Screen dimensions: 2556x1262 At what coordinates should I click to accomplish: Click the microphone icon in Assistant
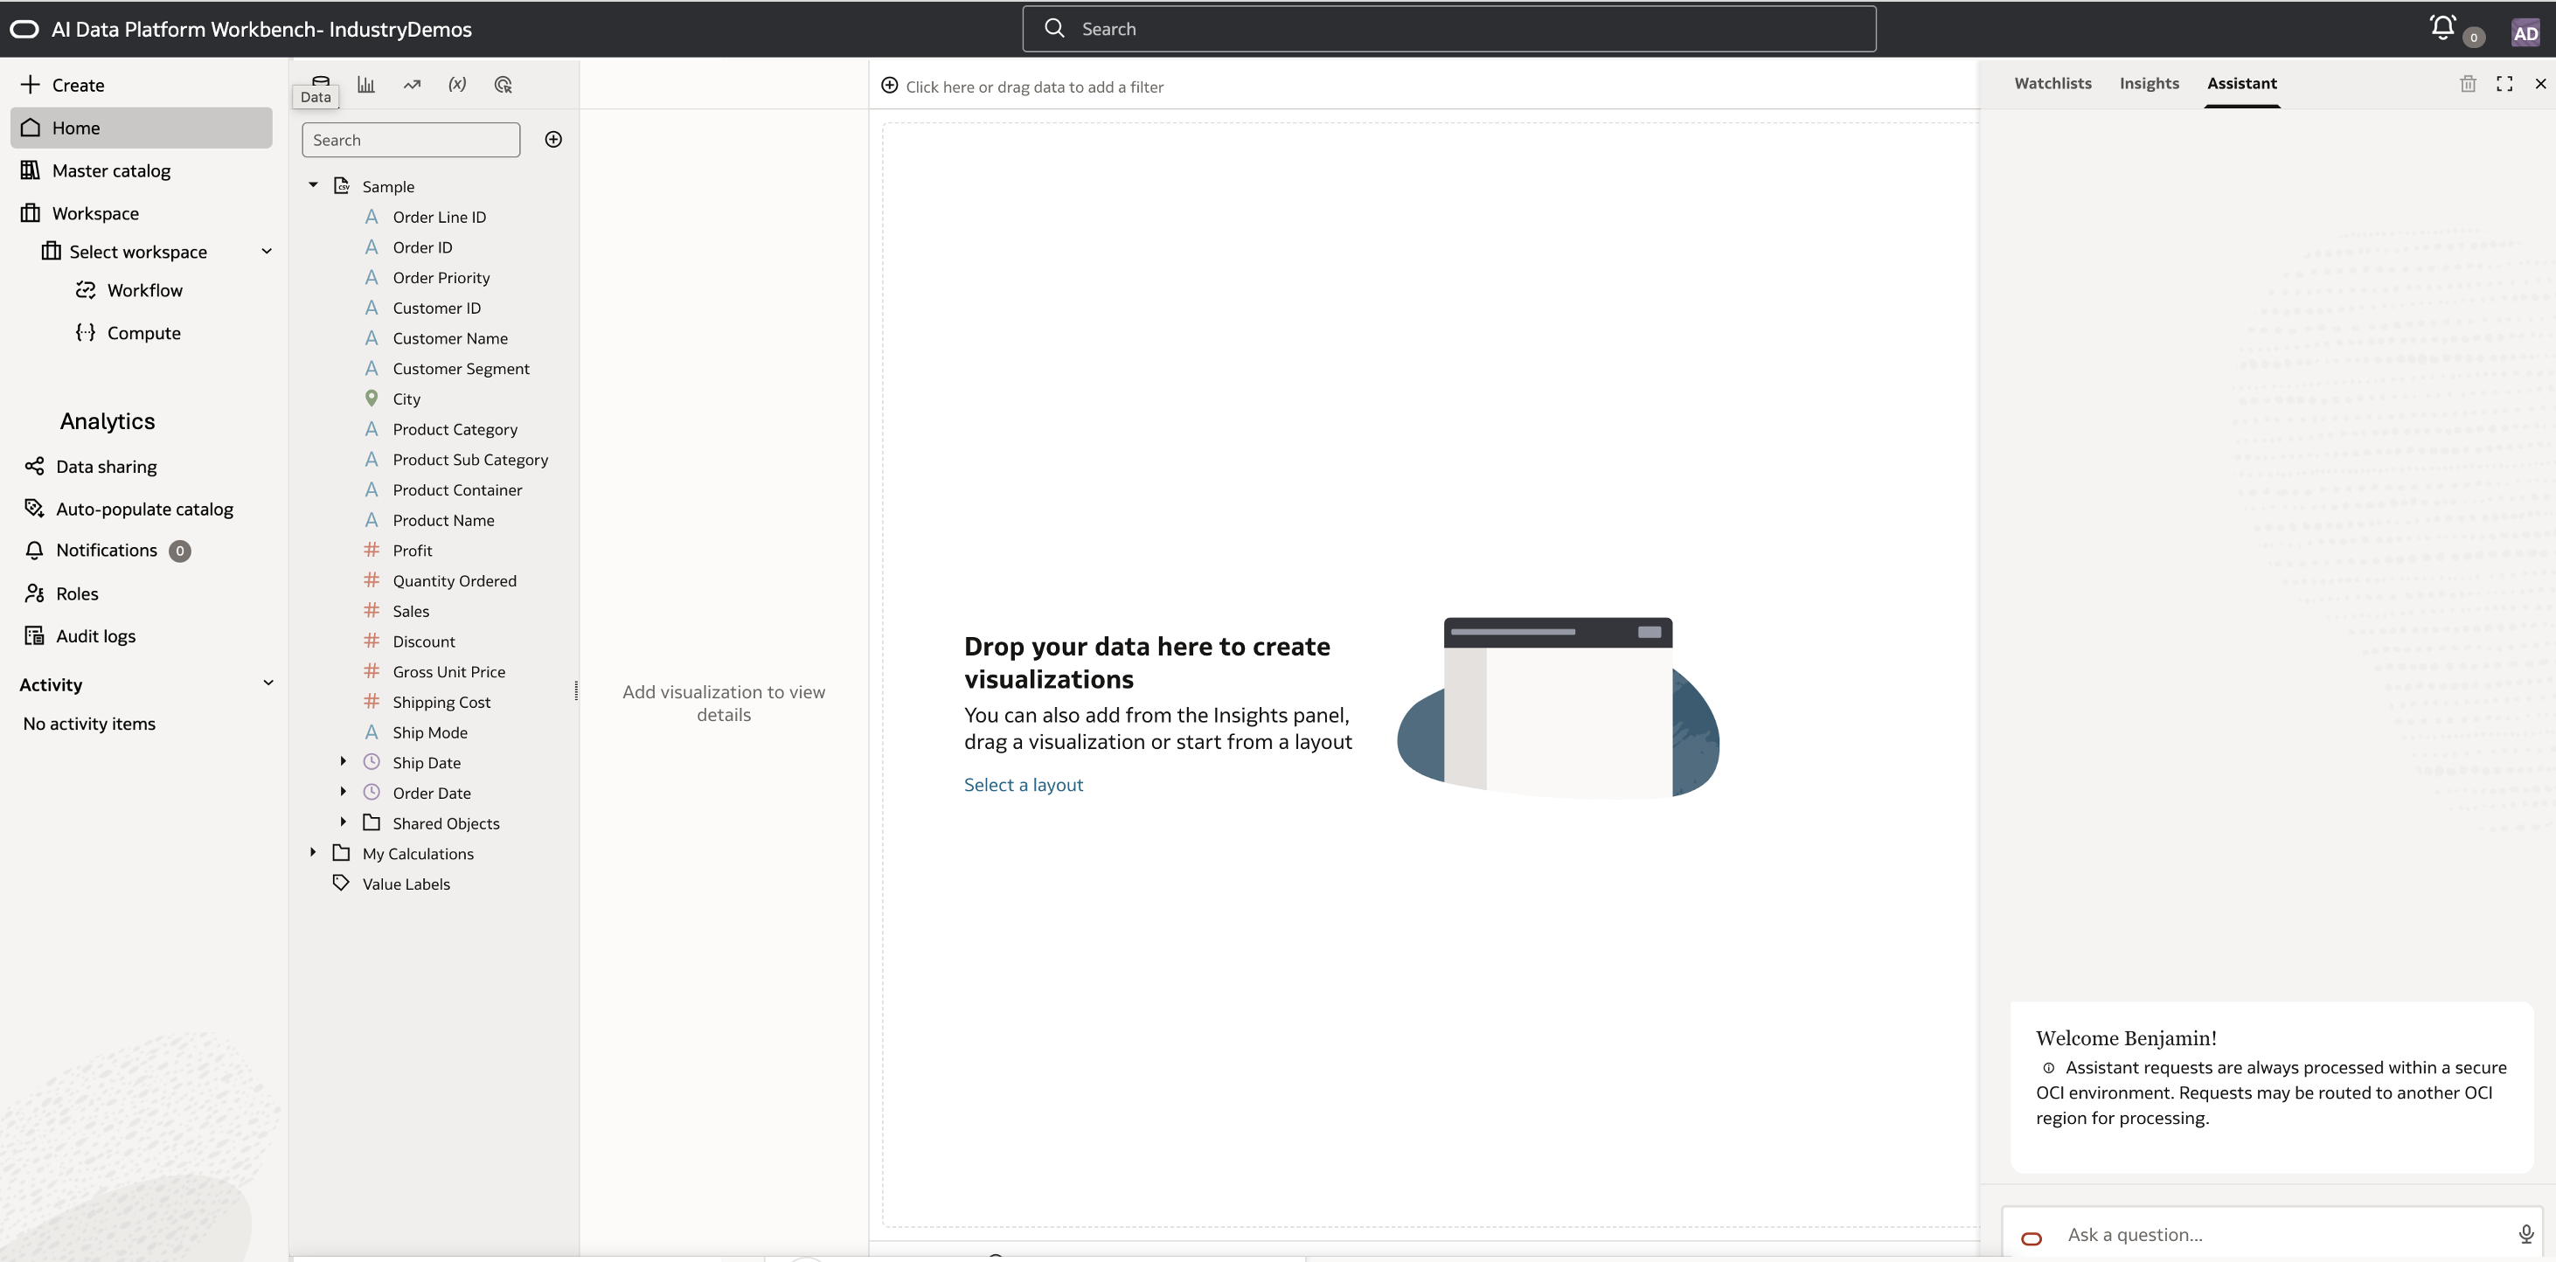[2525, 1234]
